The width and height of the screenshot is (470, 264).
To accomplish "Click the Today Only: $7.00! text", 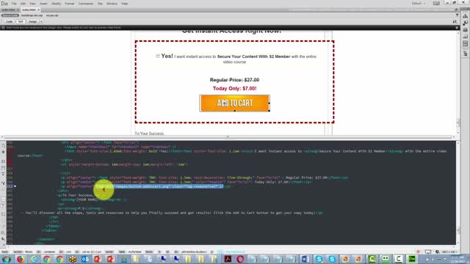I will tap(234, 89).
